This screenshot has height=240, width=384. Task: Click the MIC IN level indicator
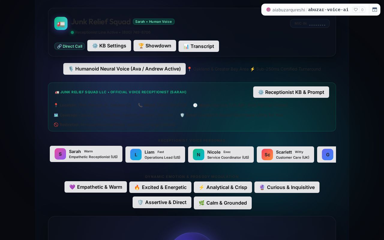tap(310, 23)
